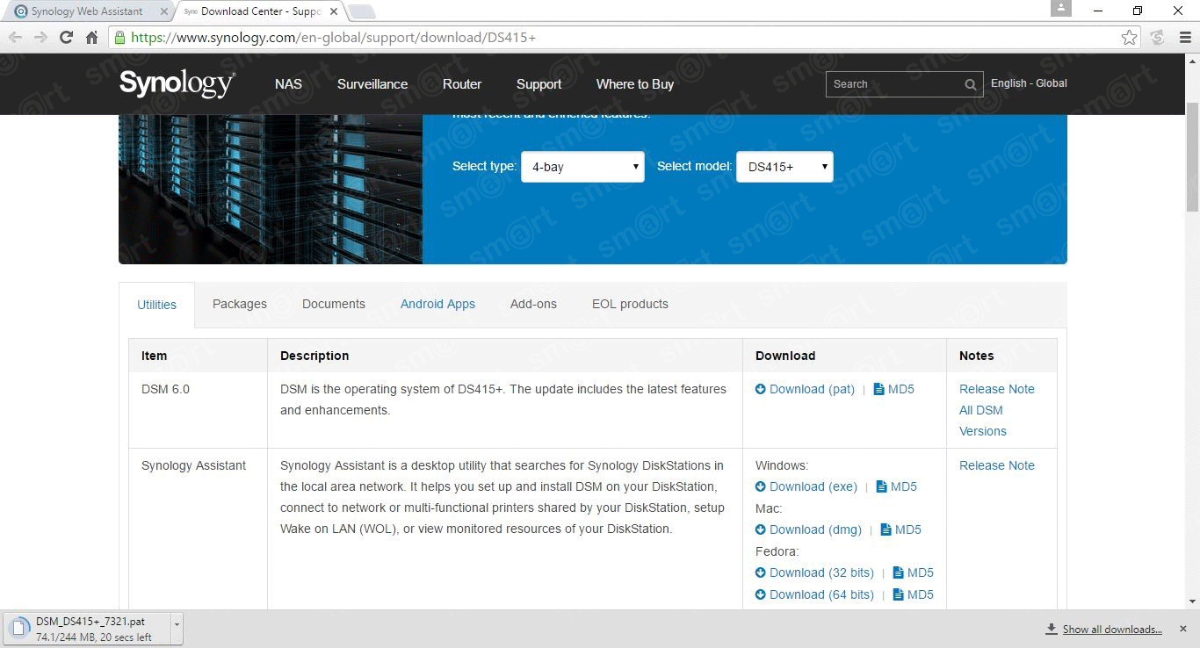Image resolution: width=1200 pixels, height=648 pixels.
Task: Switch to the Packages tab
Action: [x=240, y=304]
